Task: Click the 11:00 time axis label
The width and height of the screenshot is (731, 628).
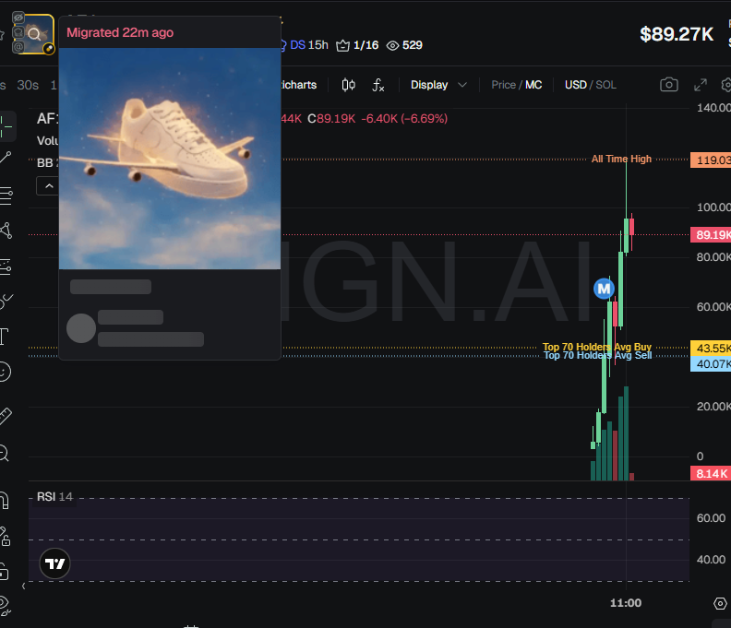Action: click(x=626, y=603)
